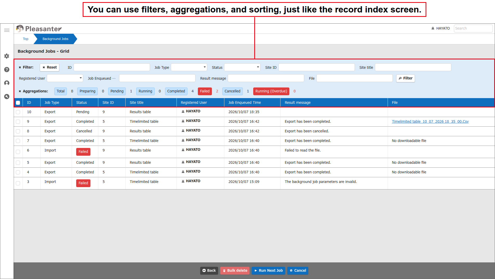Focus the Search box in header
Viewport: 495px width, 279px height.
pos(473,28)
